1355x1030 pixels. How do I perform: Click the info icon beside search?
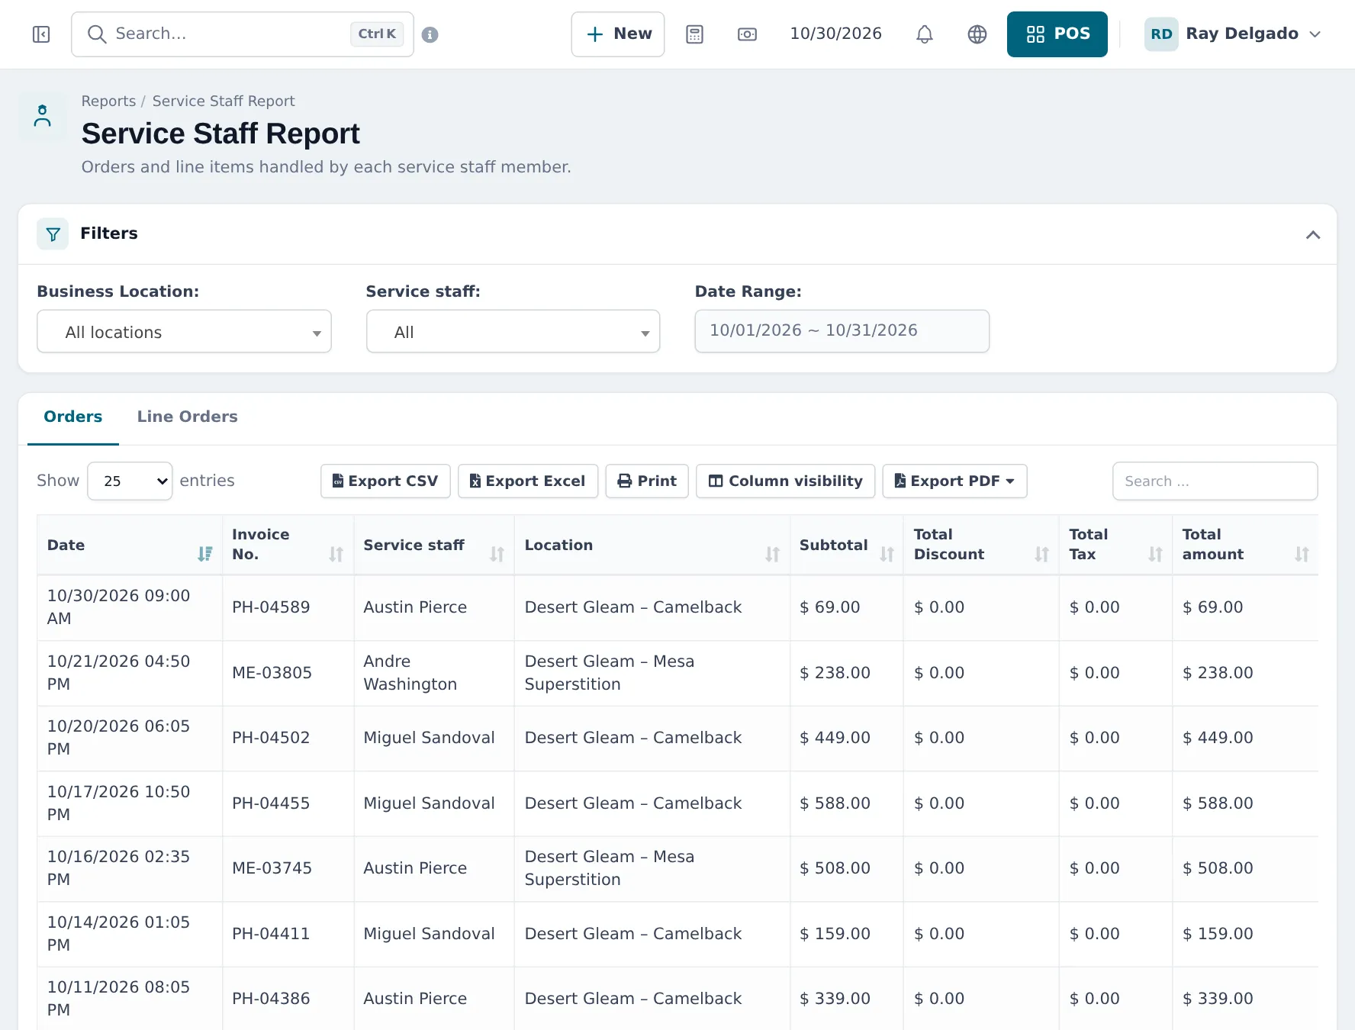(430, 34)
